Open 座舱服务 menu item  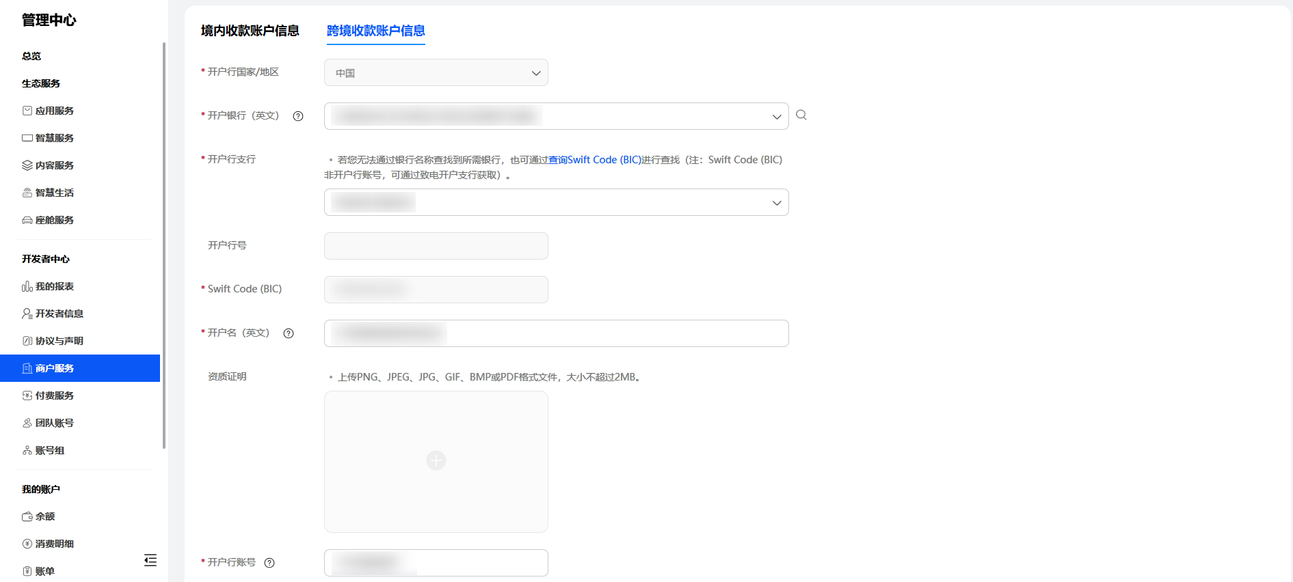click(x=55, y=220)
